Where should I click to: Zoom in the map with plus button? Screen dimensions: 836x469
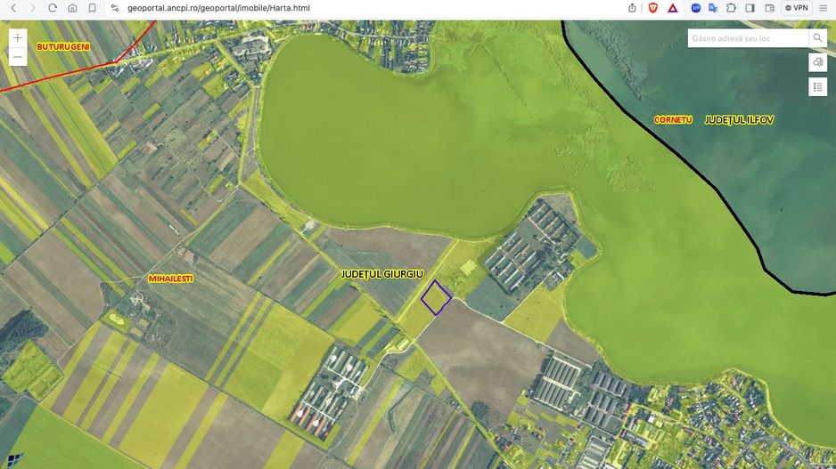point(18,38)
